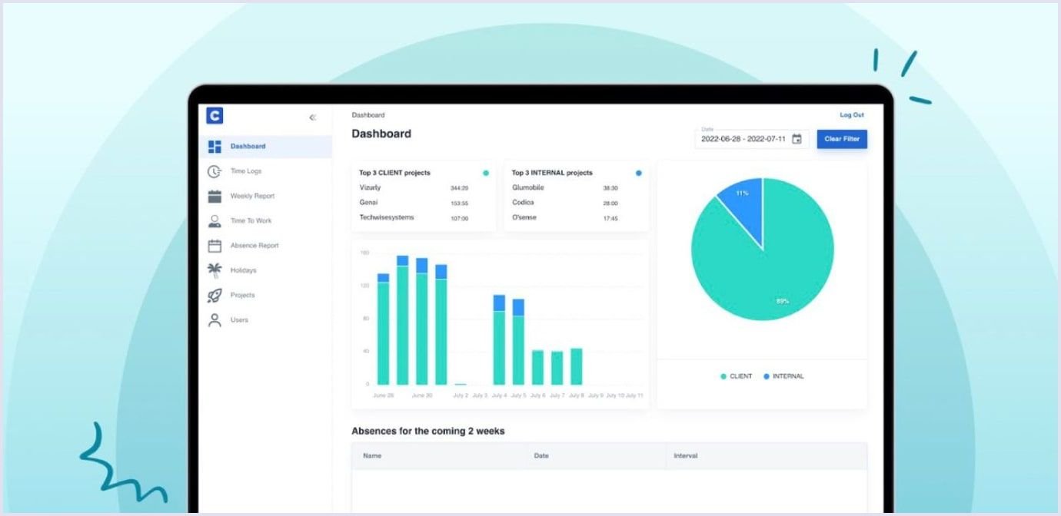
Task: Click the Holidays palm tree icon
Action: click(215, 270)
